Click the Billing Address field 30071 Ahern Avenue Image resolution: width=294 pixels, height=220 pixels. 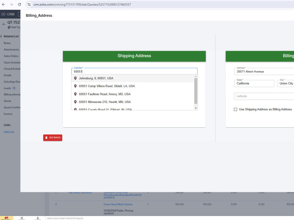(x=264, y=72)
